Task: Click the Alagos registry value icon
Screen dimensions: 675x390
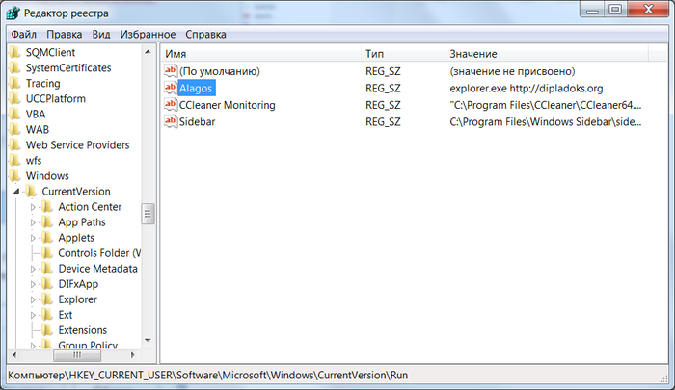Action: tap(171, 88)
